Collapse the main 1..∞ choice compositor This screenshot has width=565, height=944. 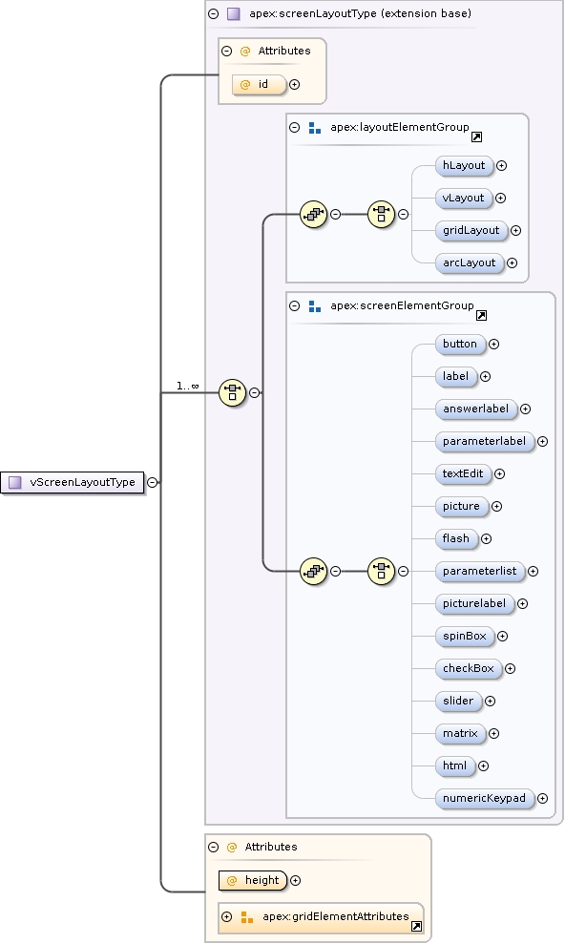click(255, 393)
